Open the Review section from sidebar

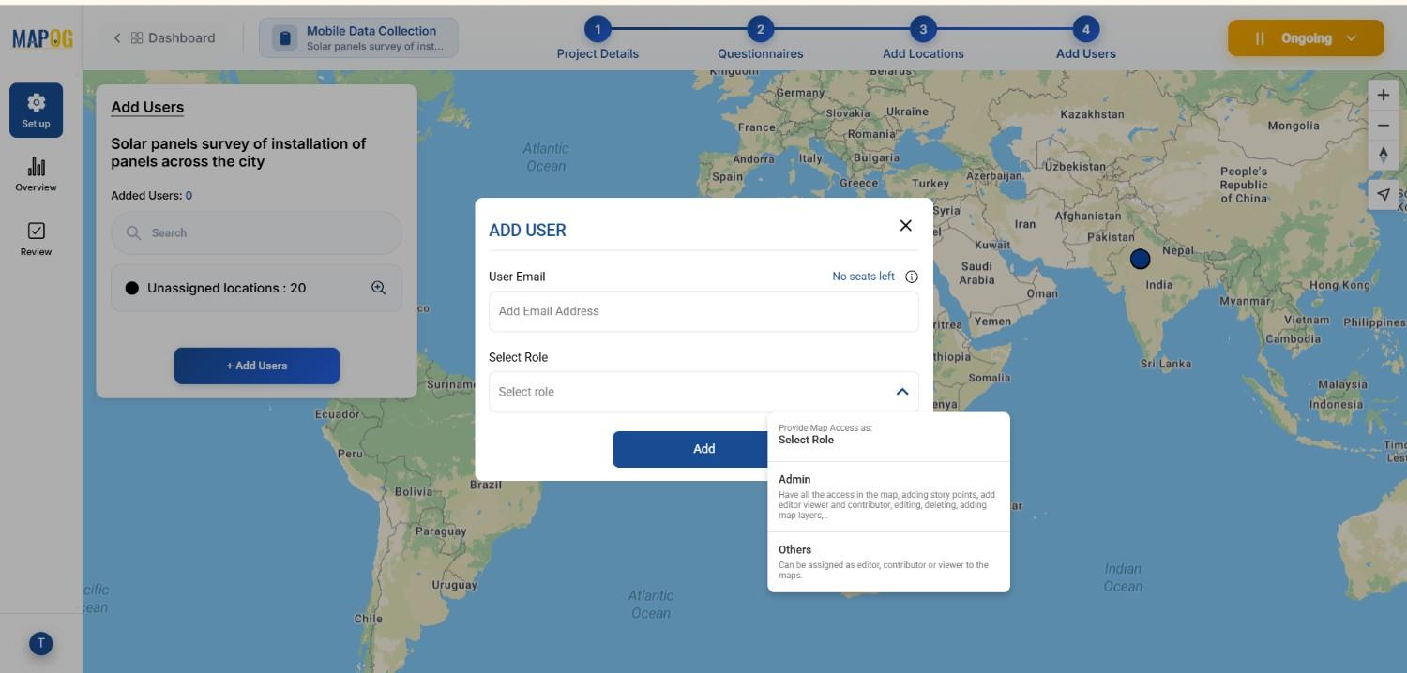point(36,239)
